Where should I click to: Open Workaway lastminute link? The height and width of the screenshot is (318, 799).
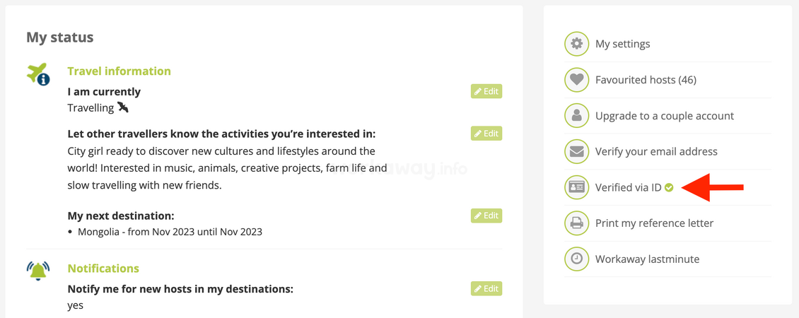click(647, 259)
